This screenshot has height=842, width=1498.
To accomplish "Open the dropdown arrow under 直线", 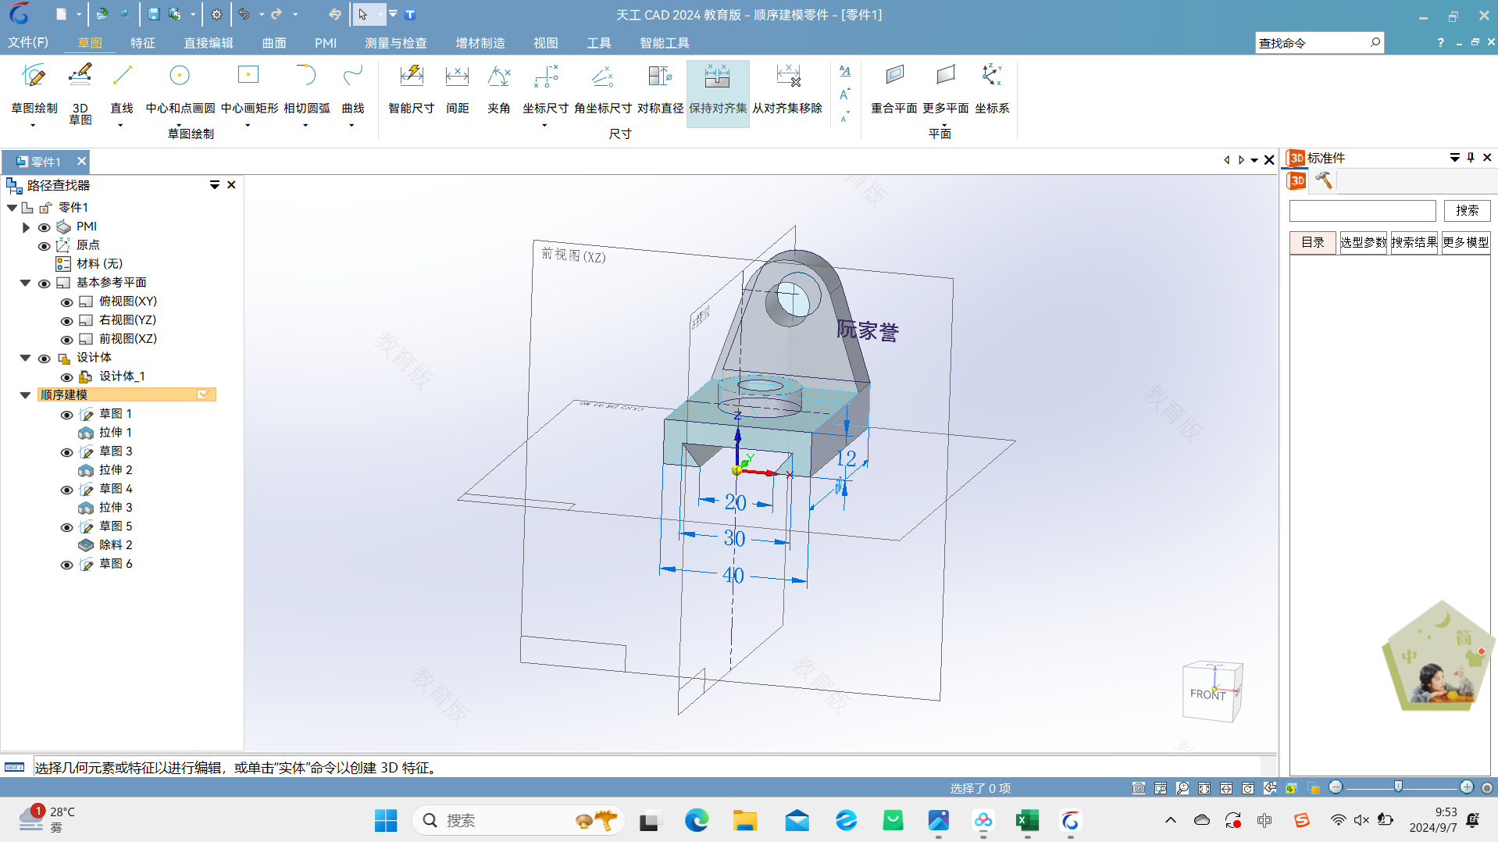I will 120,125.
